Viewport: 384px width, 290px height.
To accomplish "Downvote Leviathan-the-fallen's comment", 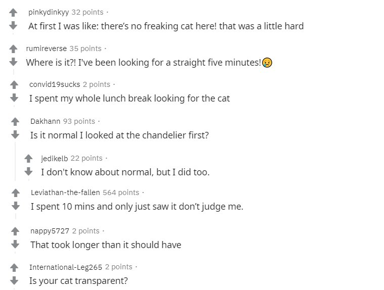I will click(16, 206).
